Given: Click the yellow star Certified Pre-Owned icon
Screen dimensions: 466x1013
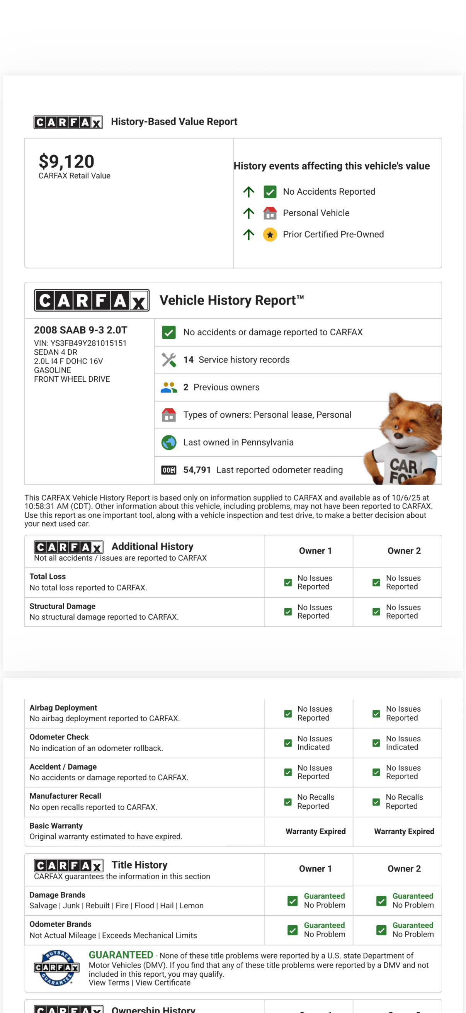Looking at the screenshot, I should tap(270, 235).
